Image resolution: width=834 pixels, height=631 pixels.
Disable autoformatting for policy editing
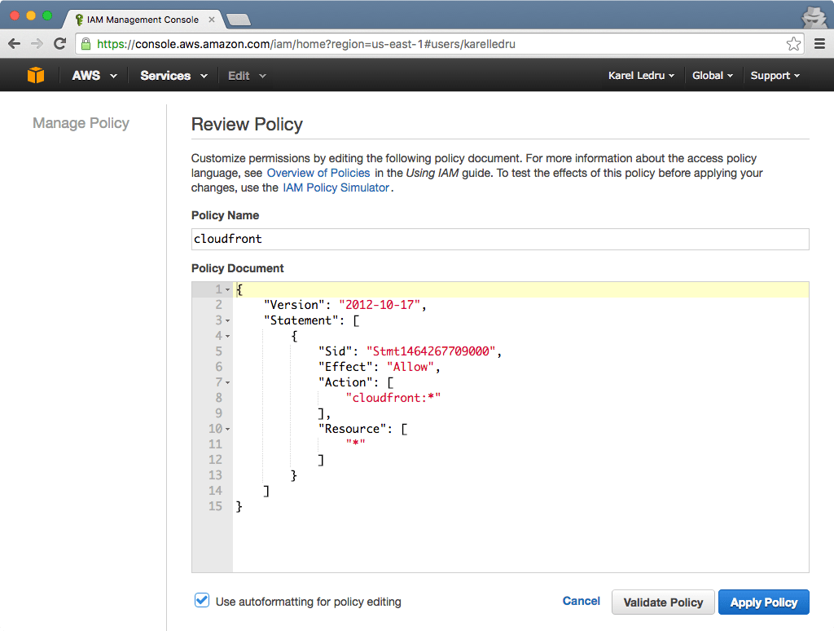tap(201, 600)
